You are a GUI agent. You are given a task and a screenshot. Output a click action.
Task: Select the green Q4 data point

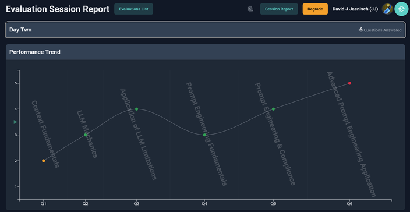pos(204,135)
